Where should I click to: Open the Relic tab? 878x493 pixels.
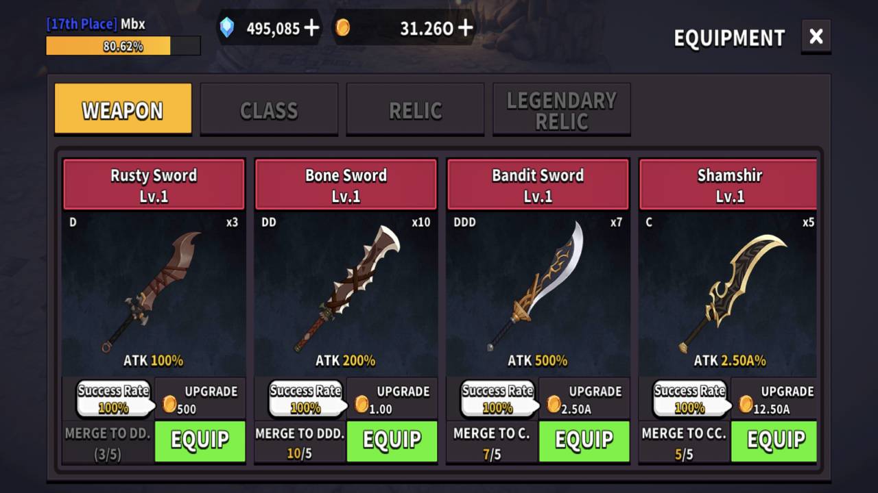[415, 110]
